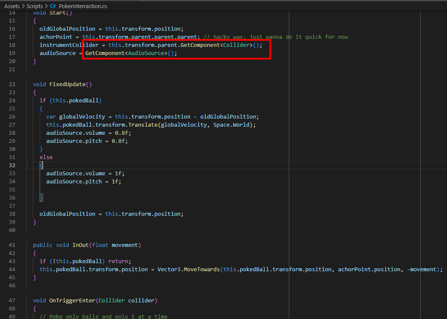Image resolution: width=447 pixels, height=319 pixels.
Task: Click the 'hacky way' comment on line 17
Action: (276, 37)
